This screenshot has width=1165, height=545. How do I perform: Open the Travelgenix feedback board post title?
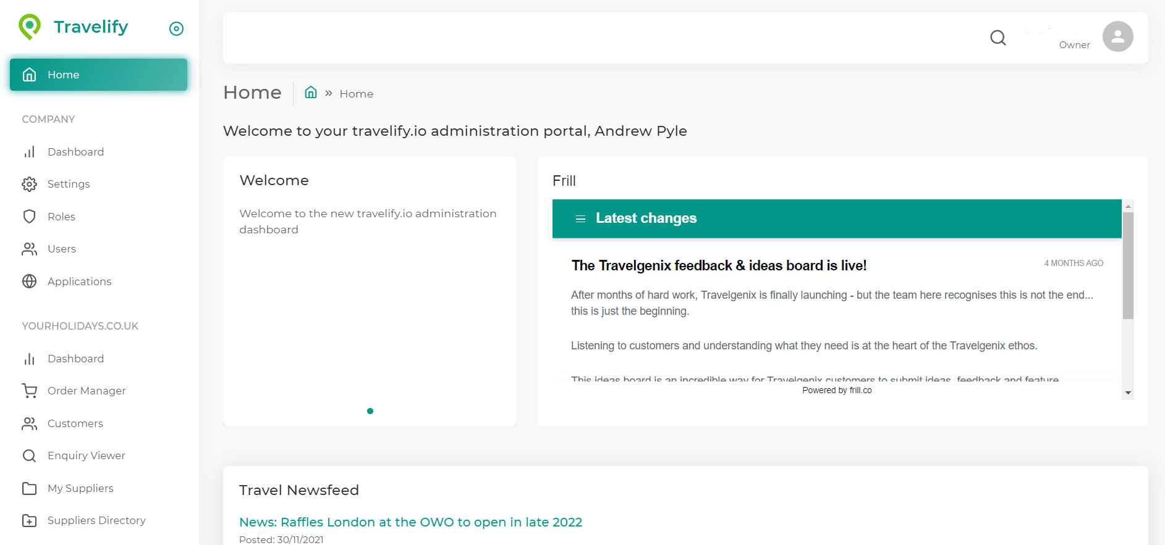coord(719,265)
